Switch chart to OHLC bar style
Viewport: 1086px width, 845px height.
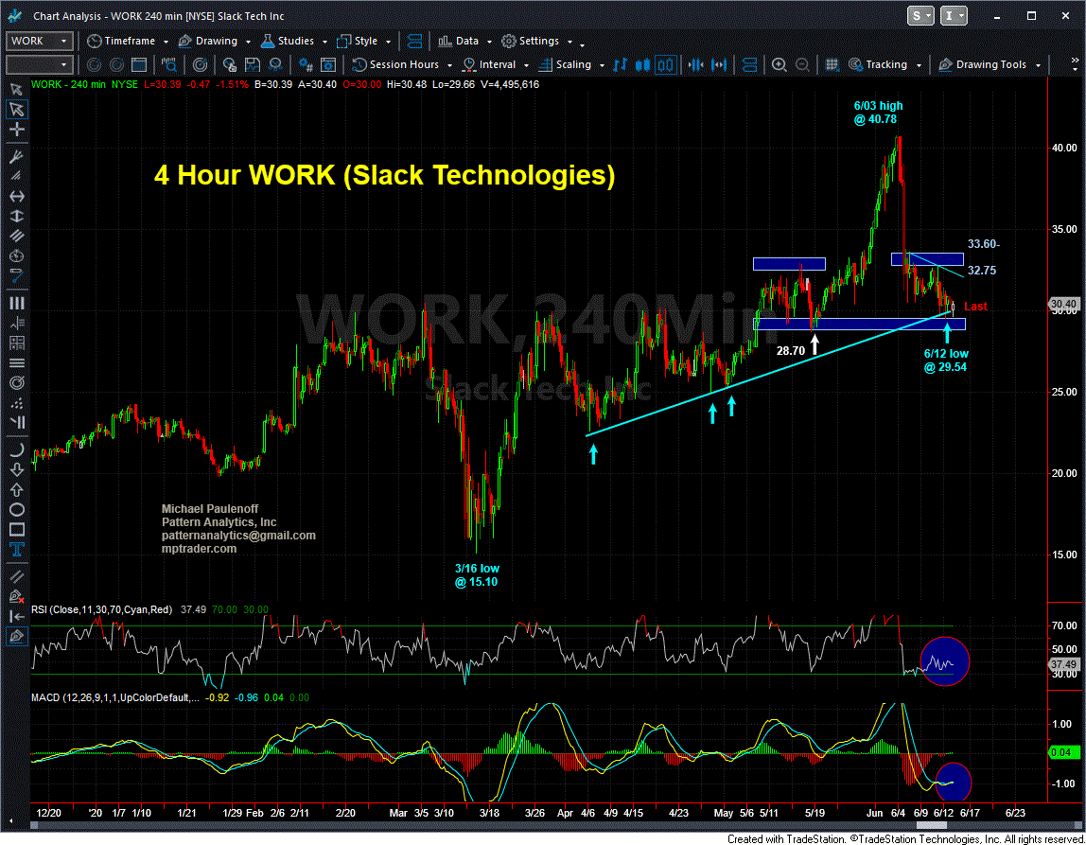coord(620,64)
